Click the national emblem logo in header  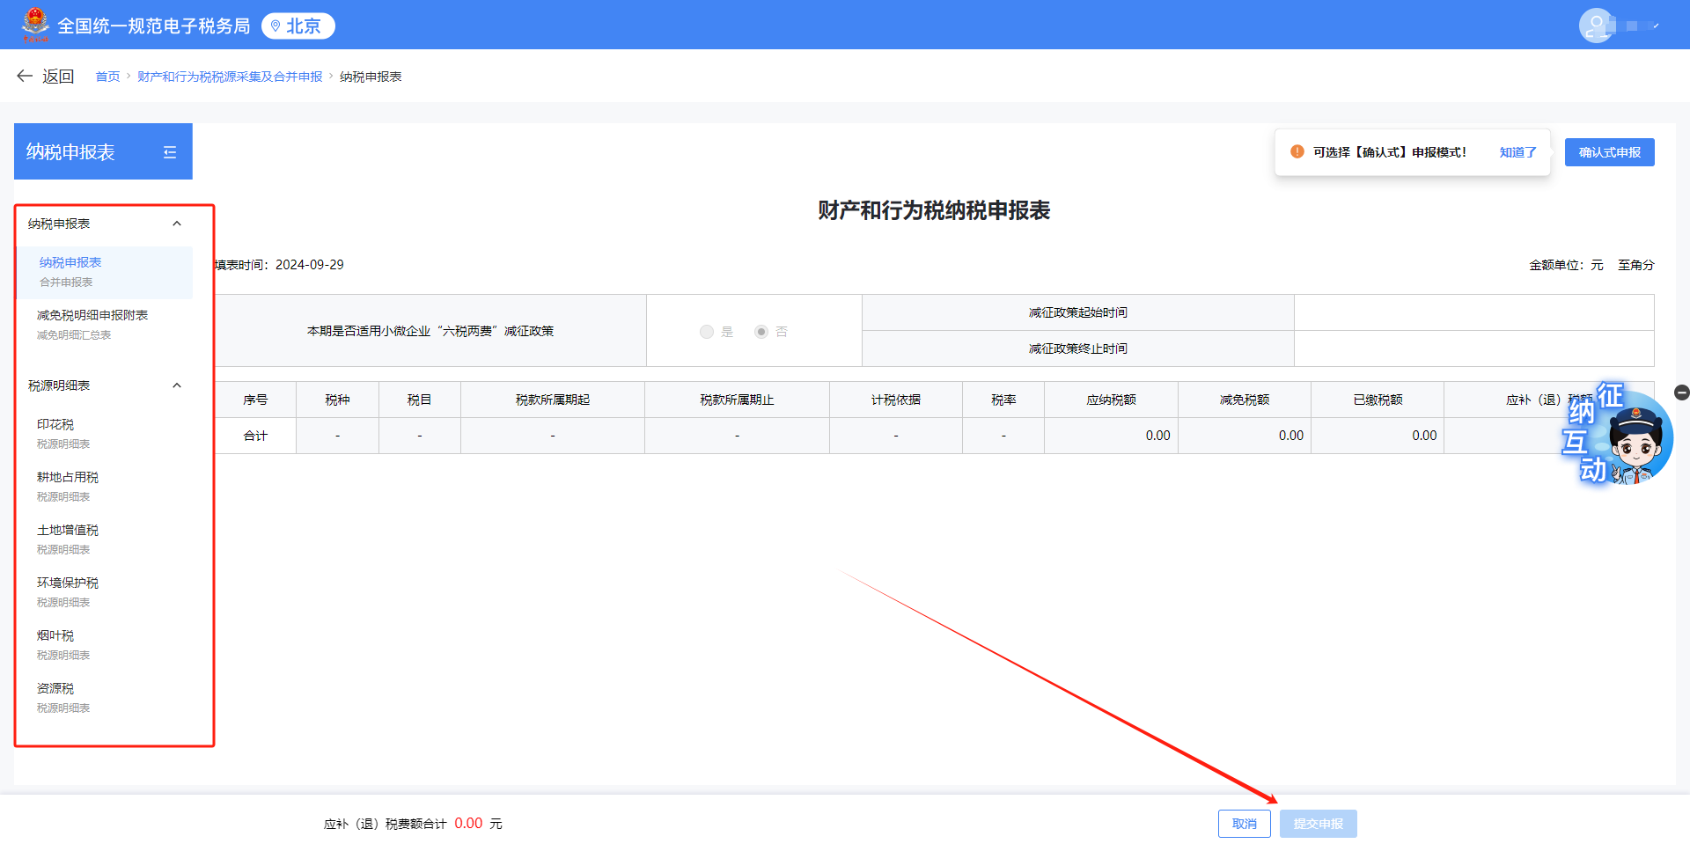(36, 25)
